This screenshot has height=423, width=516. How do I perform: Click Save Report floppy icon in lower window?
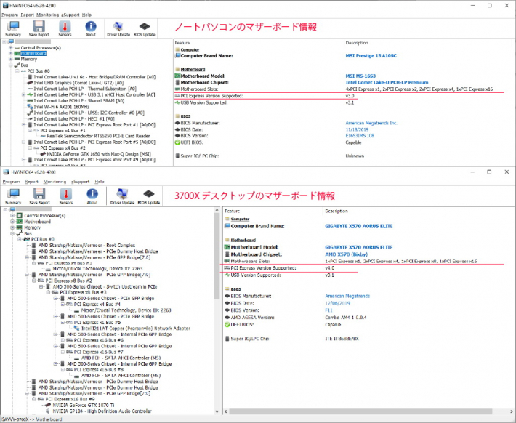point(39,195)
